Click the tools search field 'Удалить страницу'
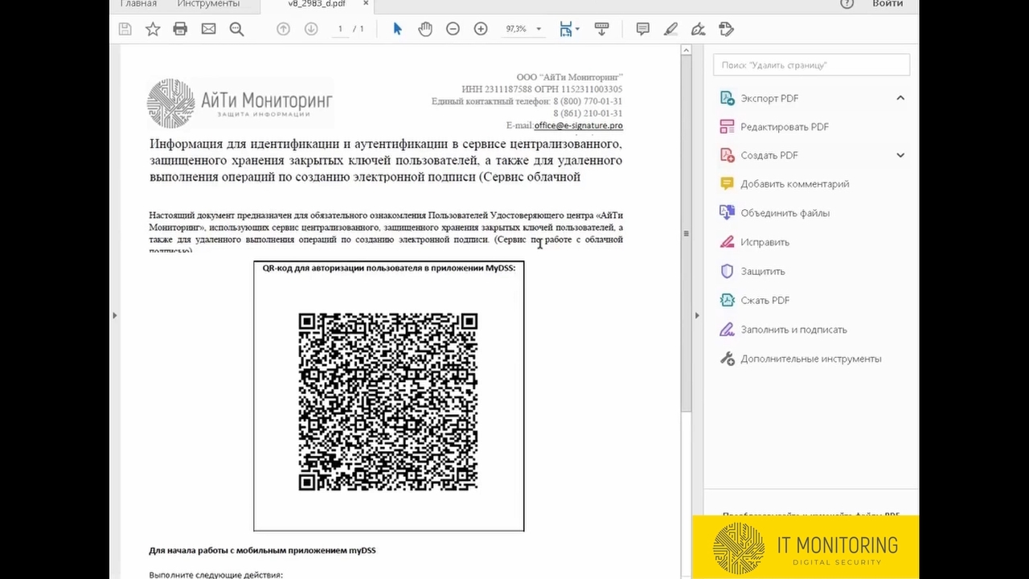Image resolution: width=1029 pixels, height=579 pixels. (811, 65)
